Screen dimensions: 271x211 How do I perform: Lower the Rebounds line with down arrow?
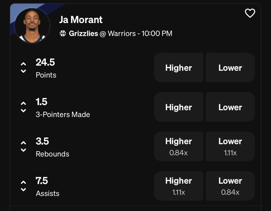[x=24, y=150]
